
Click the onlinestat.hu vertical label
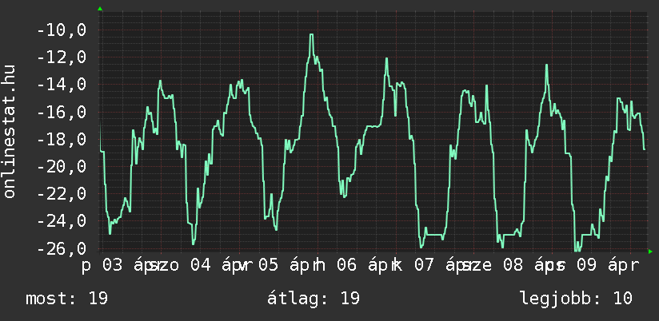tap(10, 130)
